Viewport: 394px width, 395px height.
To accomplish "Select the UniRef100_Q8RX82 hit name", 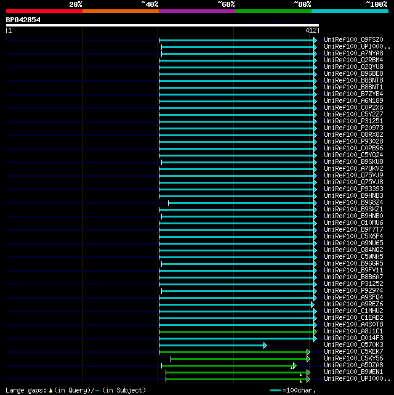I will tap(353, 135).
